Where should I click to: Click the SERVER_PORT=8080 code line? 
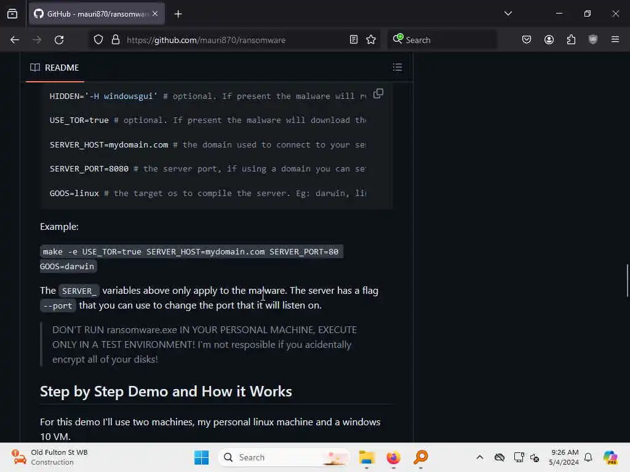(x=208, y=169)
